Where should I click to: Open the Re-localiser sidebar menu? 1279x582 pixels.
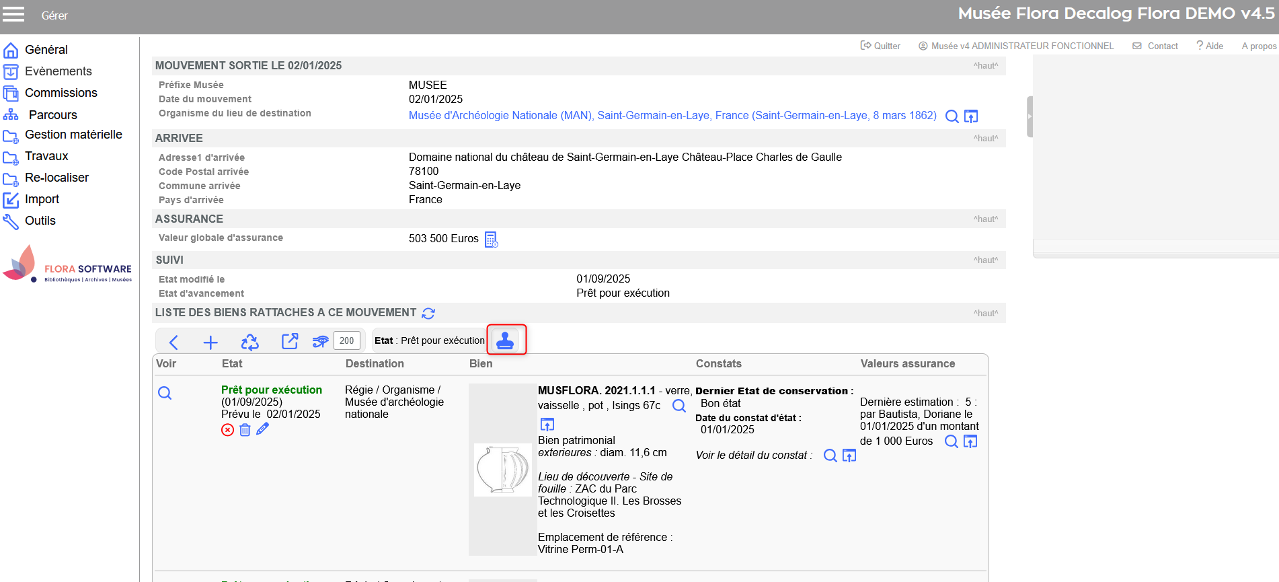tap(56, 178)
